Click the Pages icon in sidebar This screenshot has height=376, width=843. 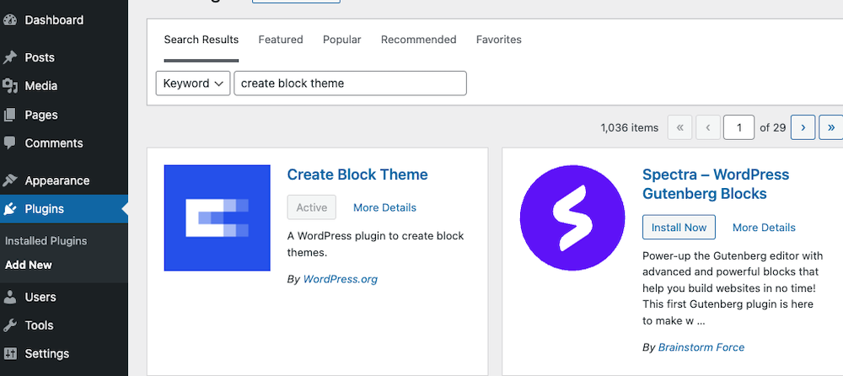[9, 115]
